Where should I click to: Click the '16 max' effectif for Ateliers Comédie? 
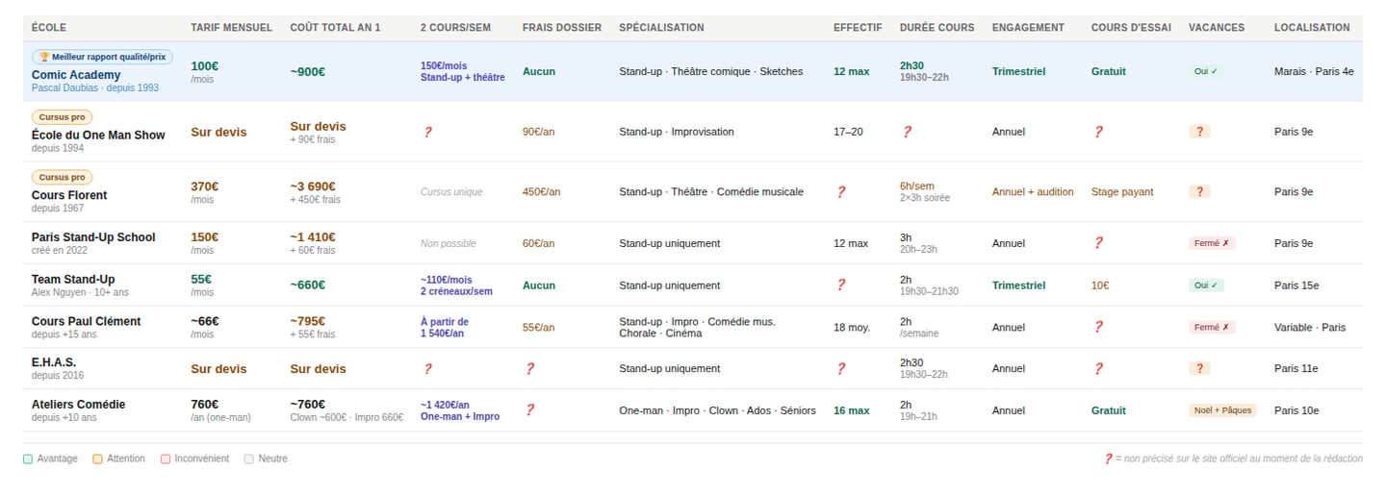[852, 410]
